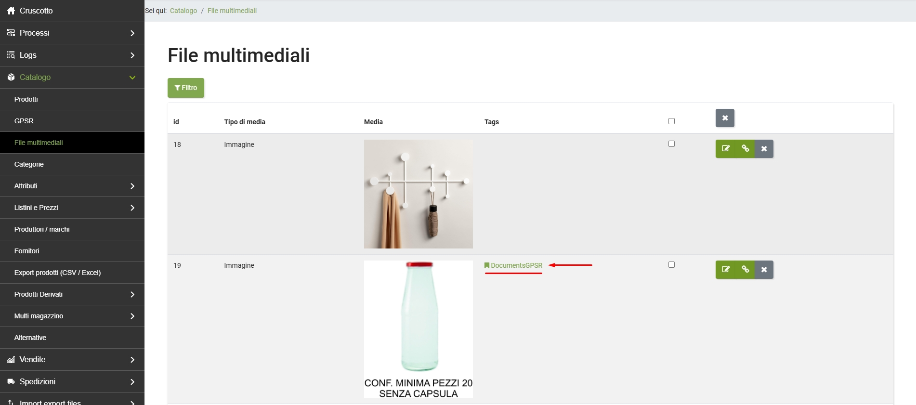Click the Spedizioni truck icon

[x=11, y=382]
